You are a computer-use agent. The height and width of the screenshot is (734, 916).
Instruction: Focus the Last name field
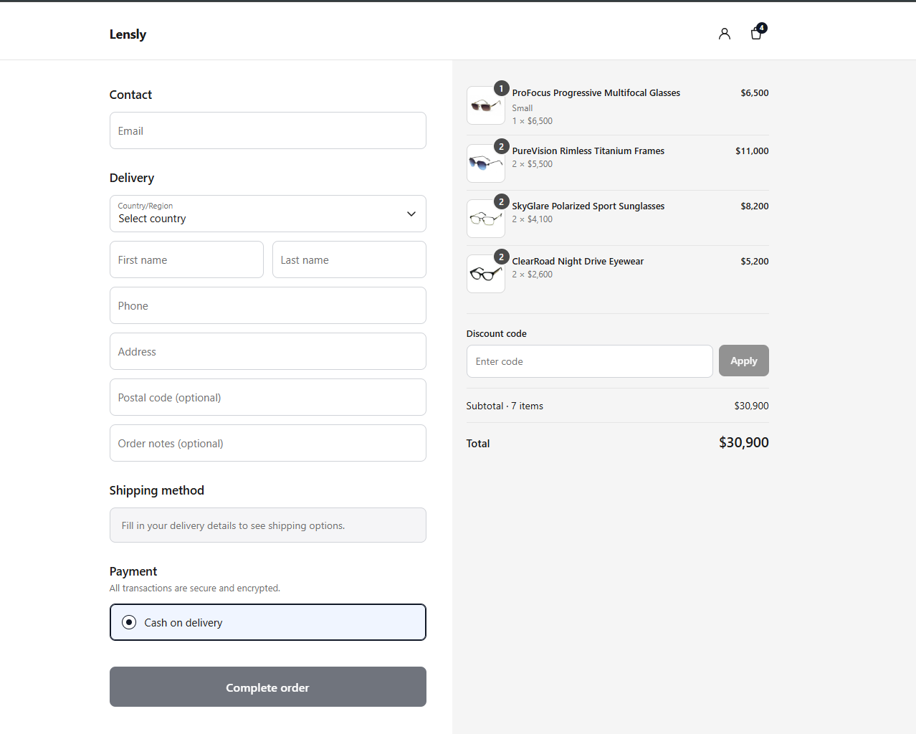349,259
